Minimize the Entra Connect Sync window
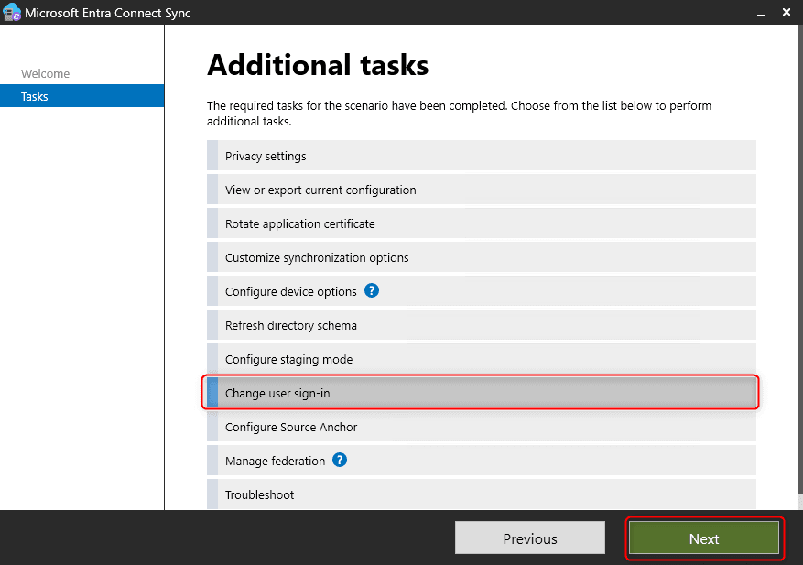This screenshot has height=565, width=803. (x=760, y=13)
